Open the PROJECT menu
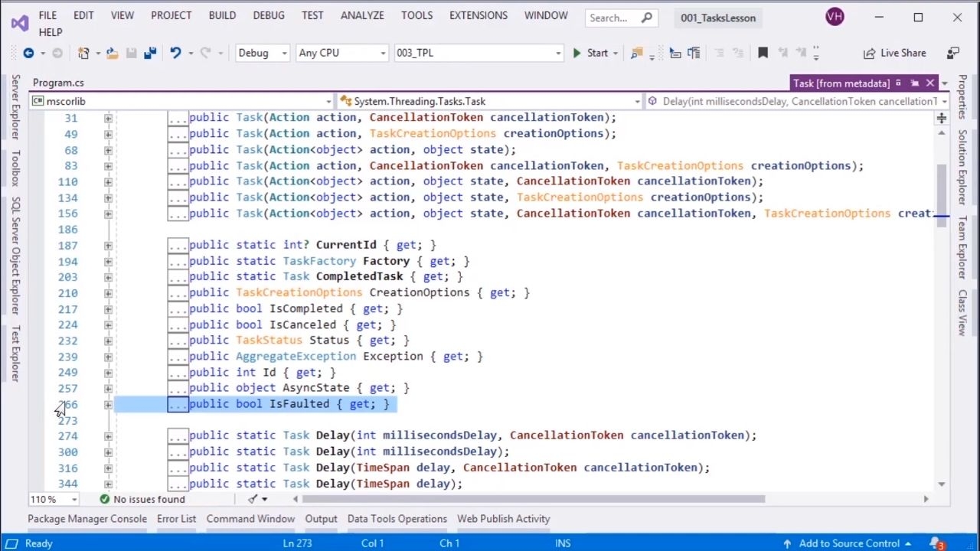The height and width of the screenshot is (551, 980). [x=171, y=15]
